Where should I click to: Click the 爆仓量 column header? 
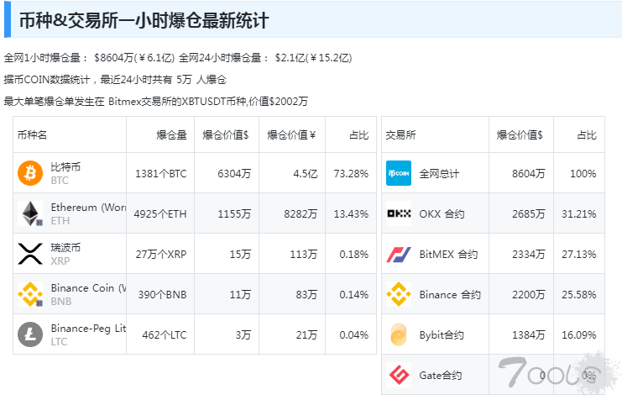pos(171,135)
